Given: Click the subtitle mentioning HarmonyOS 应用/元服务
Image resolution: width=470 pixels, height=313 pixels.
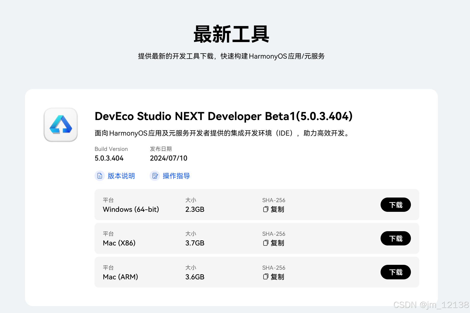Looking at the screenshot, I should (231, 56).
